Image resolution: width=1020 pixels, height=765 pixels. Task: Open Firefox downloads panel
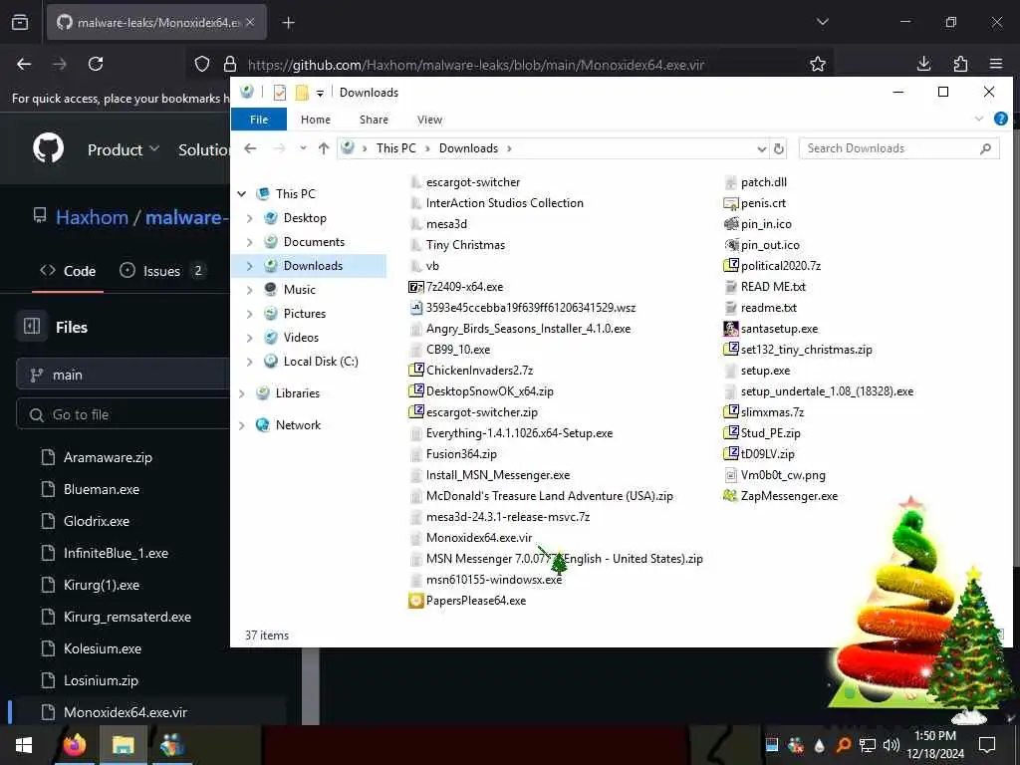(923, 64)
